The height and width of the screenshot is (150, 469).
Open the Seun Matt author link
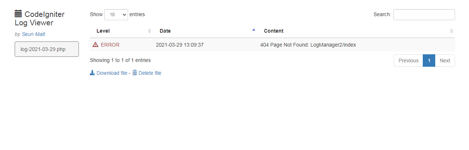click(x=33, y=34)
